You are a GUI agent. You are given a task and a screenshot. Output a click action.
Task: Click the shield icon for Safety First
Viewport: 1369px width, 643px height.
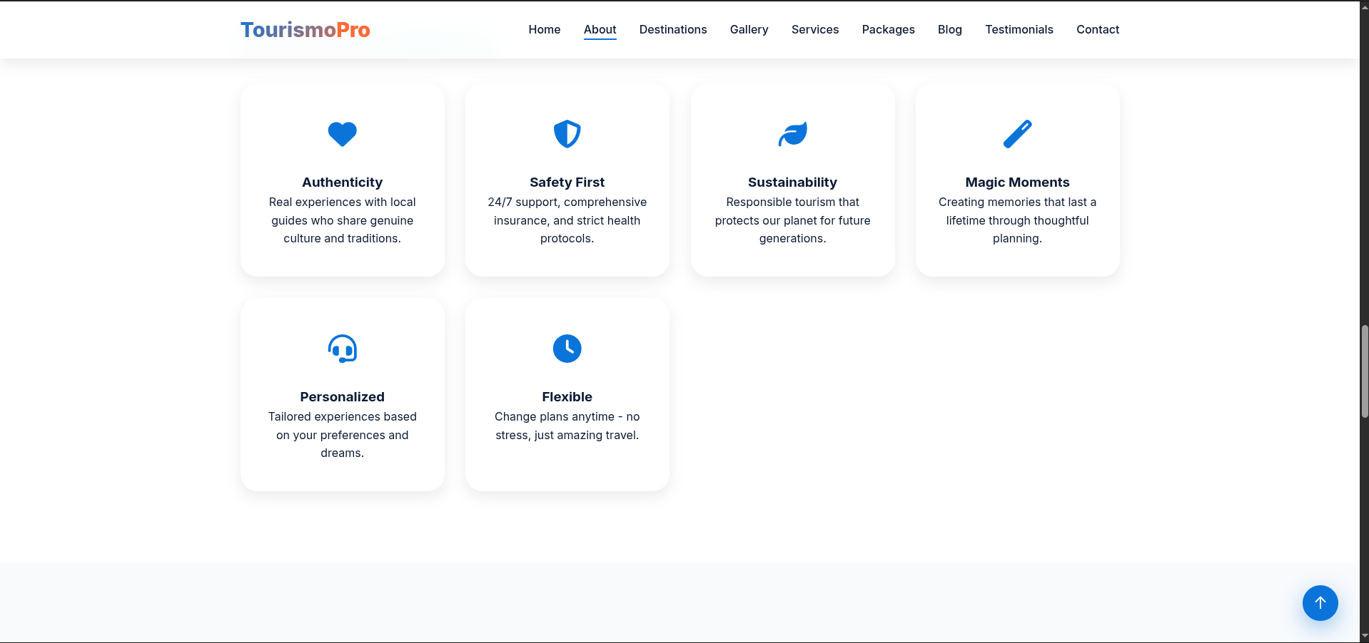pyautogui.click(x=567, y=134)
